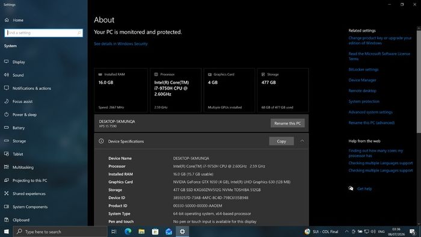The image size is (421, 237).
Task: Click the search magnifier in Find a setting
Action: 79,32
